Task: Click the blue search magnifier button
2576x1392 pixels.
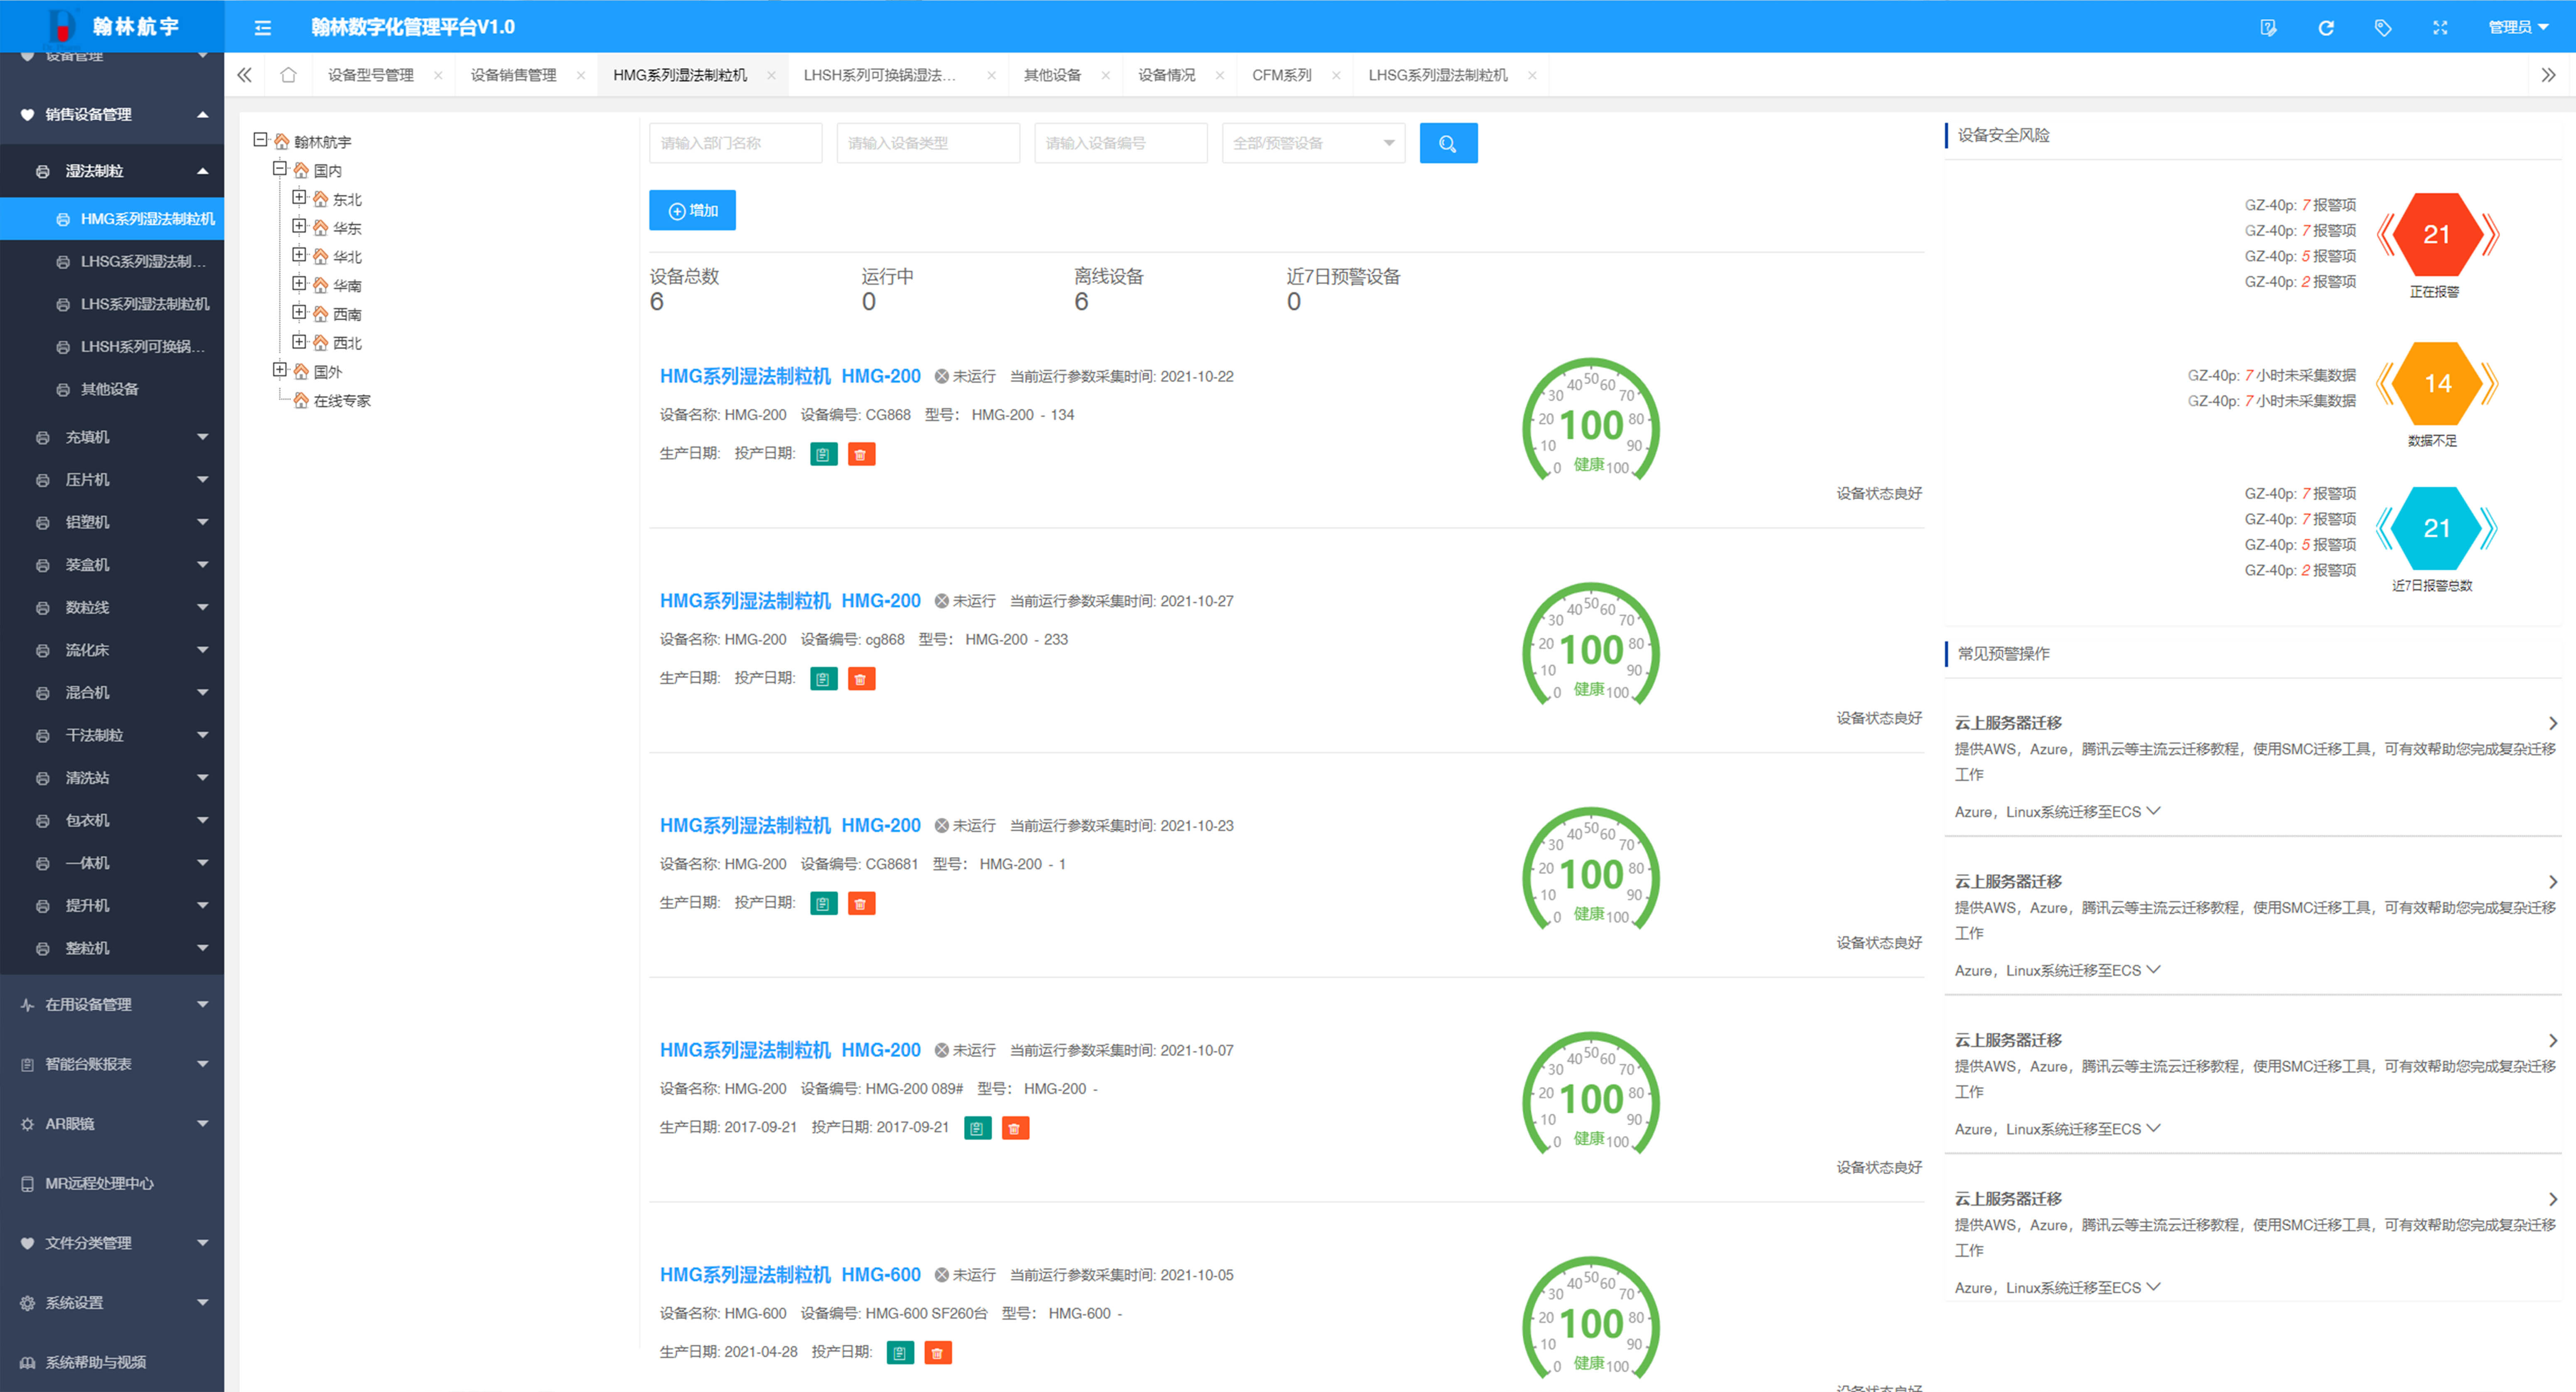Action: pos(1447,143)
